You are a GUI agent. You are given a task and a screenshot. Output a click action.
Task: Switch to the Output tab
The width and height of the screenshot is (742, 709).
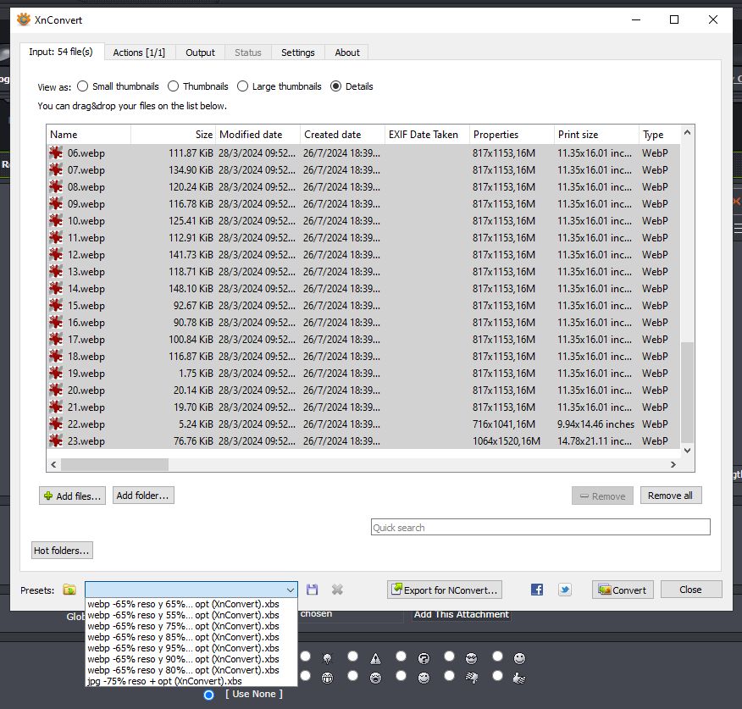coord(200,53)
